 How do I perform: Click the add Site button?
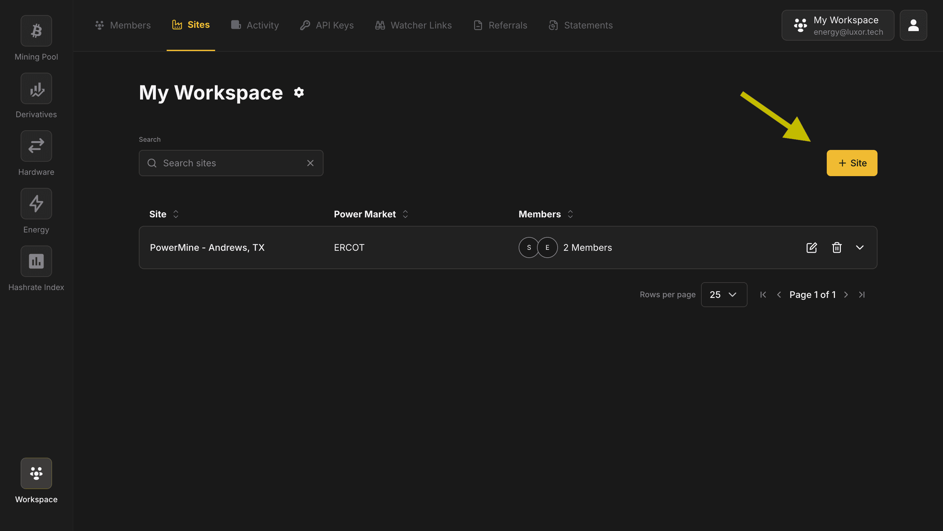pyautogui.click(x=851, y=163)
